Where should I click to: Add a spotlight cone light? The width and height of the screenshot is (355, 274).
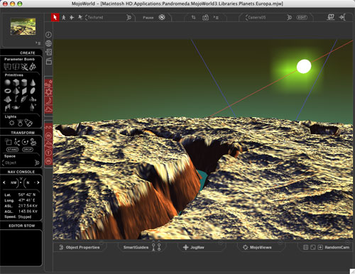28,123
